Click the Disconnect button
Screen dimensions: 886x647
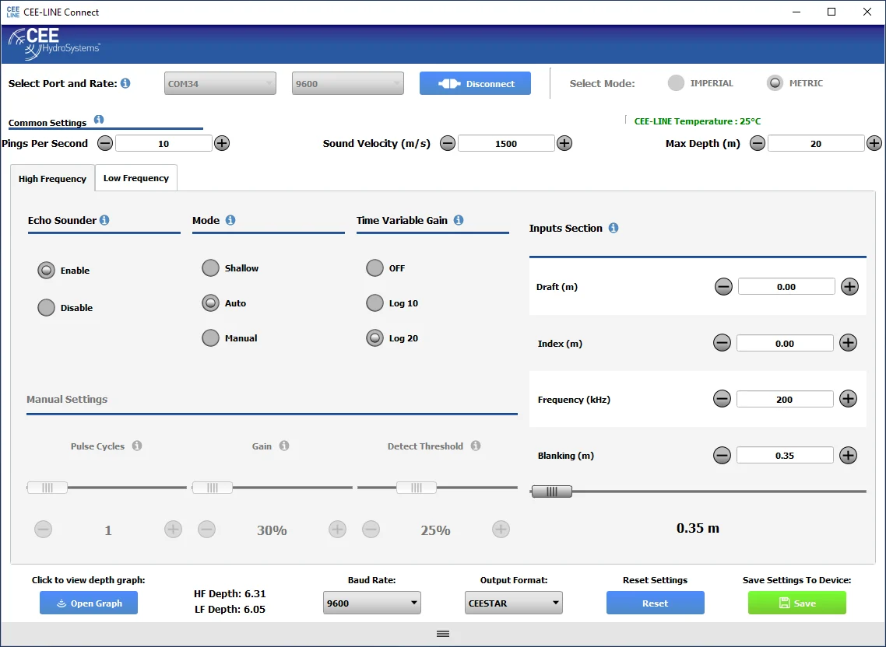tap(475, 83)
